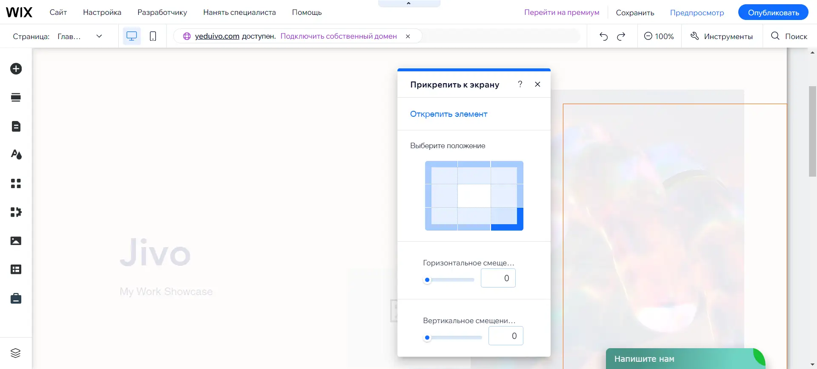Viewport: 817px width, 369px height.
Task: Click the Открепить элемент link
Action: (448, 114)
